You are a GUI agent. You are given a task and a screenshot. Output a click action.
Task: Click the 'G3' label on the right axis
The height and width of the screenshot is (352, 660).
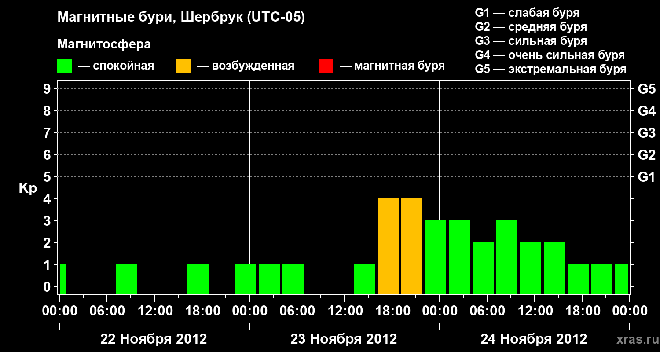point(646,133)
